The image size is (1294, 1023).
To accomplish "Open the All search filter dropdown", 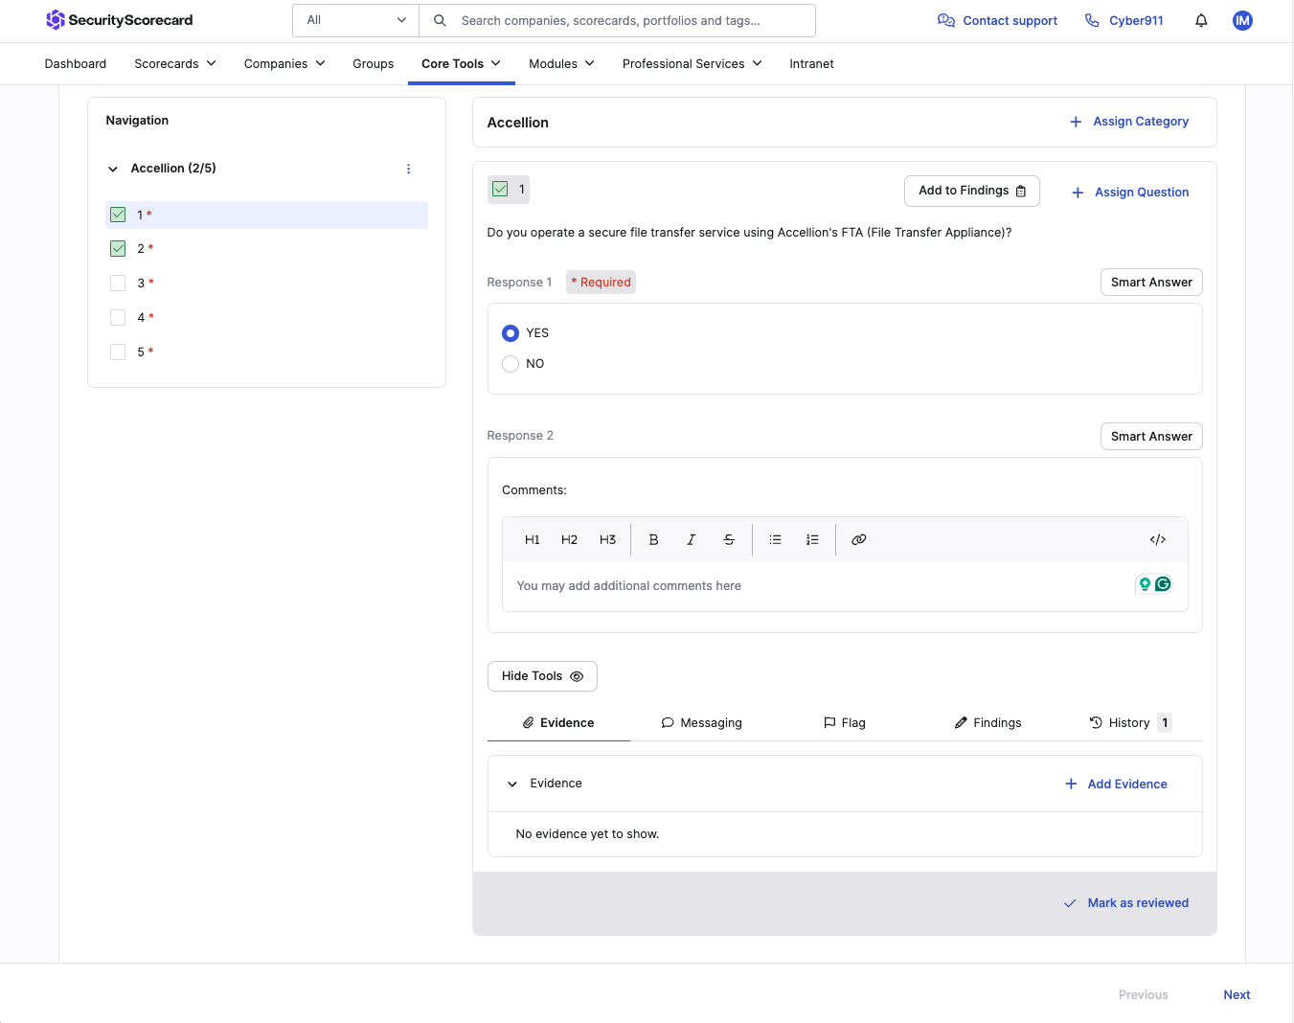I will pos(355,20).
